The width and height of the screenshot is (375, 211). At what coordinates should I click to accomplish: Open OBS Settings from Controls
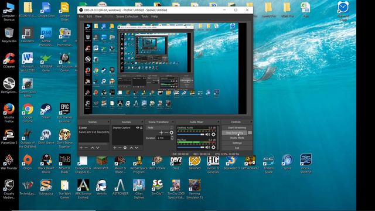[x=237, y=143]
